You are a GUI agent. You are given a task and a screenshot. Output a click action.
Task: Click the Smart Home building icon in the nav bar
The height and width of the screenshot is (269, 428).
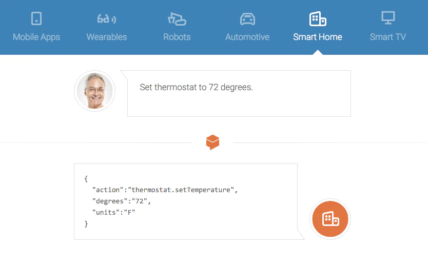(318, 19)
